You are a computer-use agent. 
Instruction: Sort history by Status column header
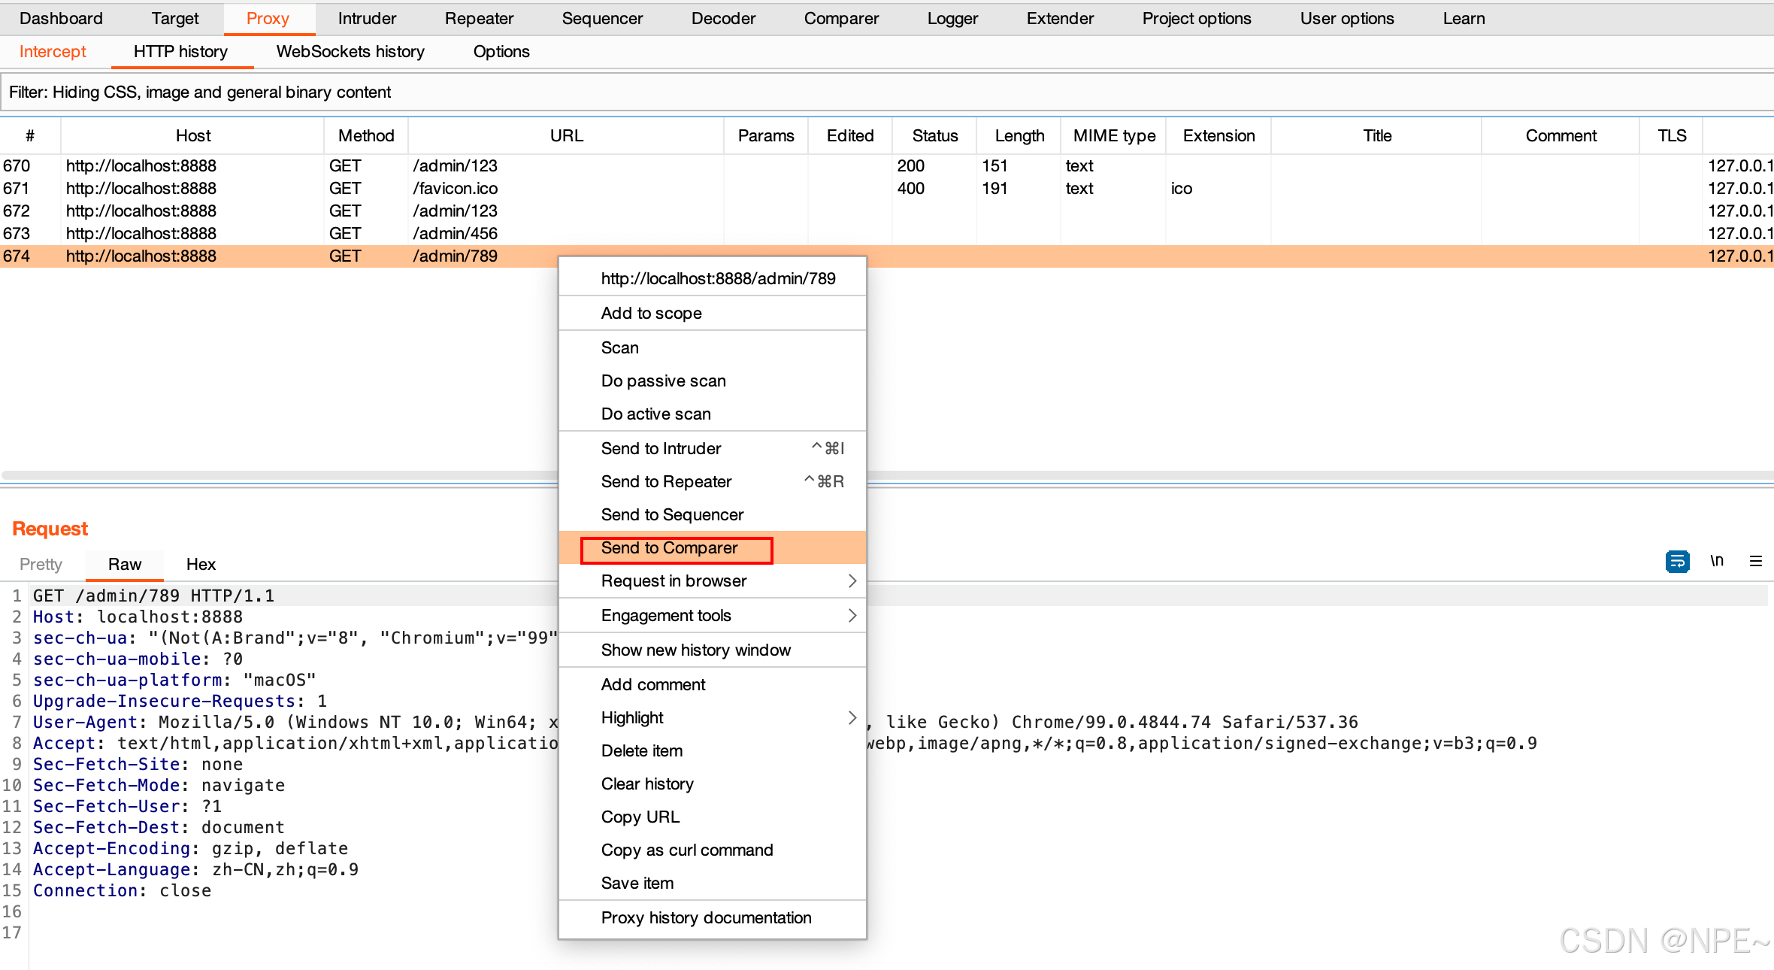point(934,135)
